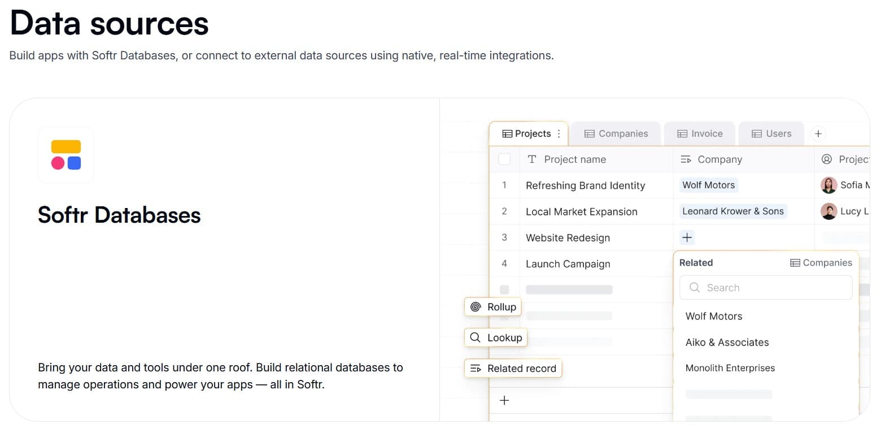
Task: Switch to the Companies tab
Action: point(616,134)
